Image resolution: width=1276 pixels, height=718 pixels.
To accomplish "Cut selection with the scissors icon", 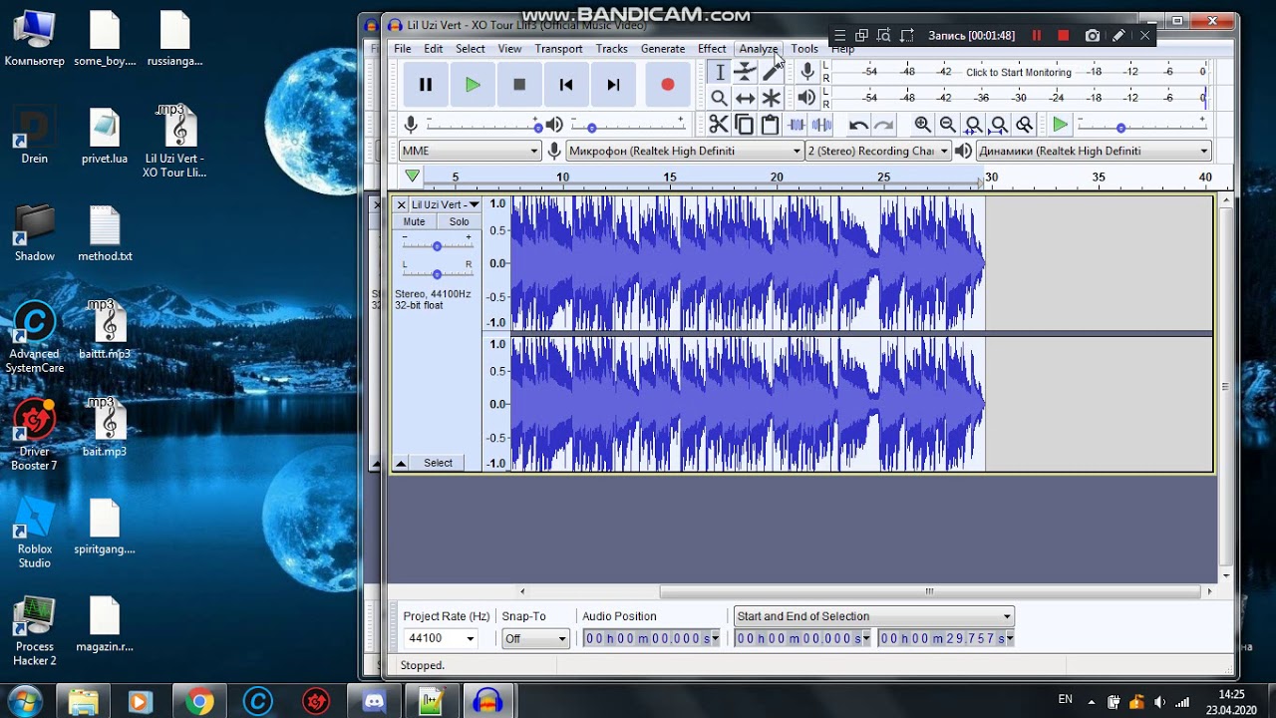I will (718, 125).
